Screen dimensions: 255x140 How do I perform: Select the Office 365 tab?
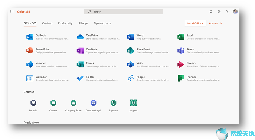30,23
